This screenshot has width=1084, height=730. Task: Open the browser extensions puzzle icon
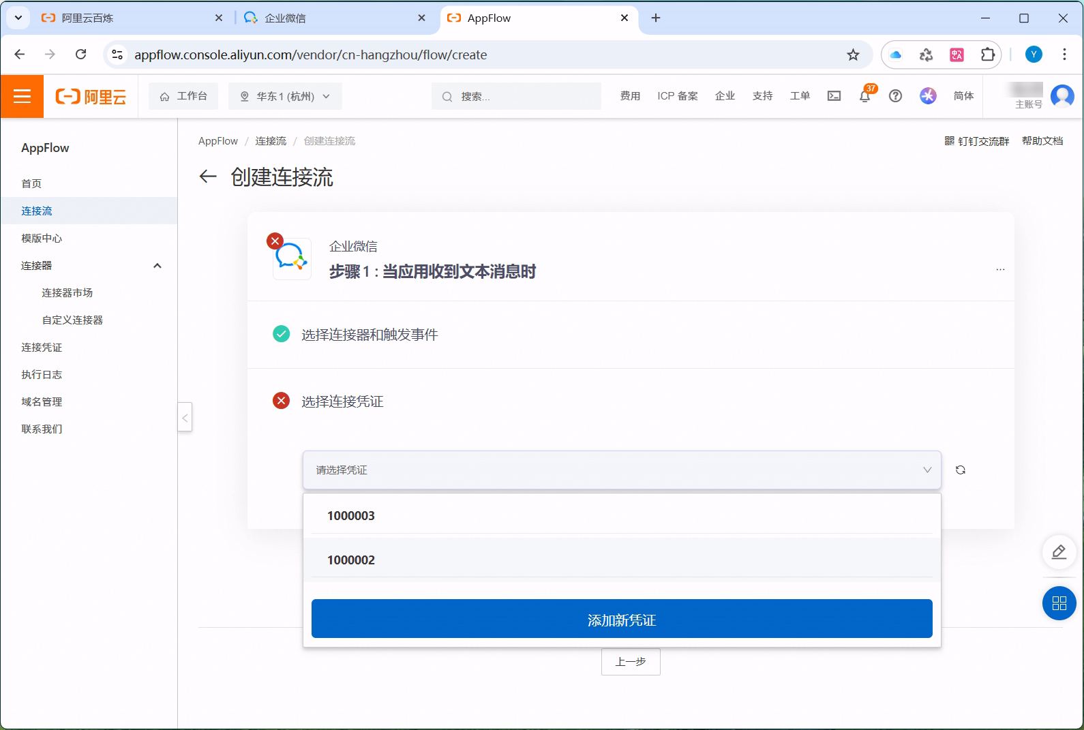click(988, 55)
